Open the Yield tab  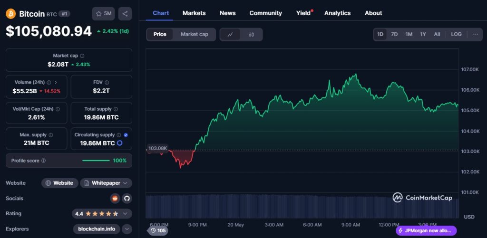[303, 13]
